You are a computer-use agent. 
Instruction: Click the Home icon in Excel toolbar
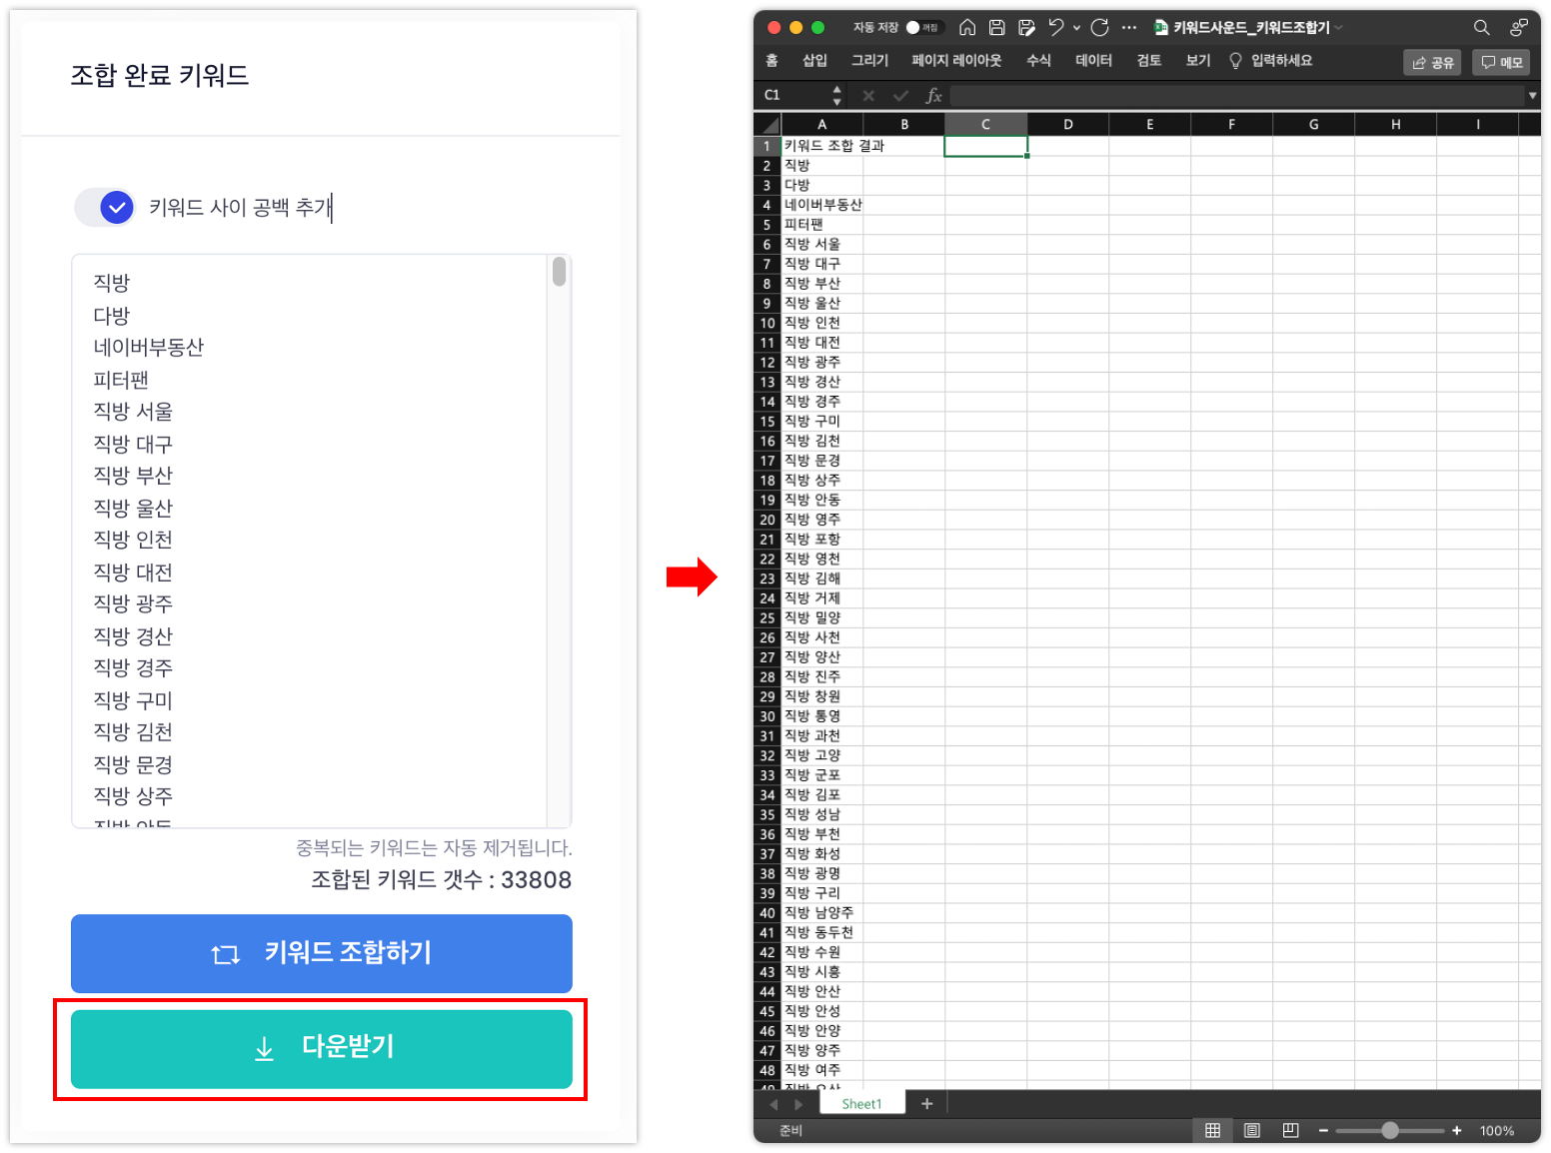click(967, 28)
